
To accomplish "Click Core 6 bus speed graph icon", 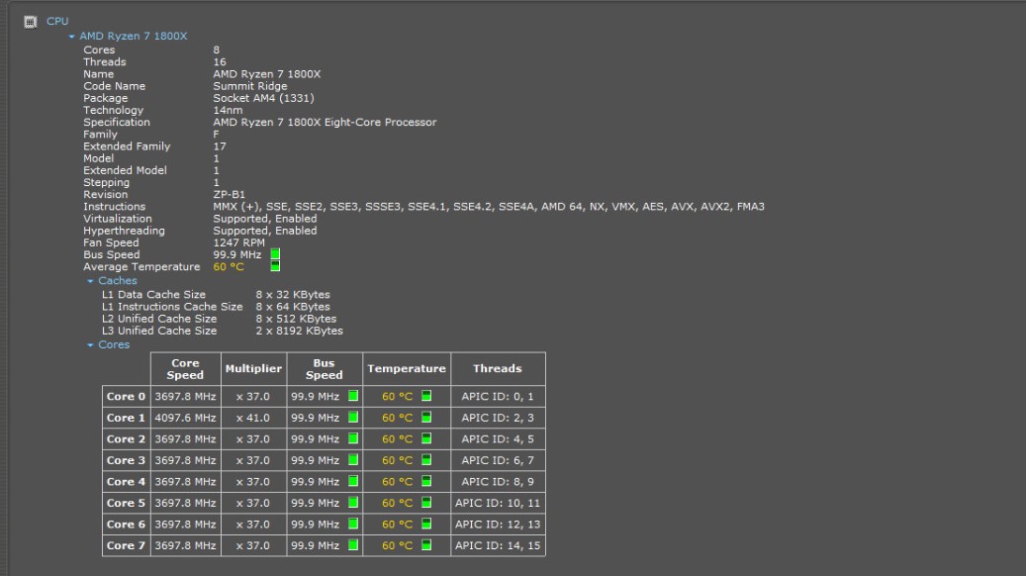I will coord(353,524).
